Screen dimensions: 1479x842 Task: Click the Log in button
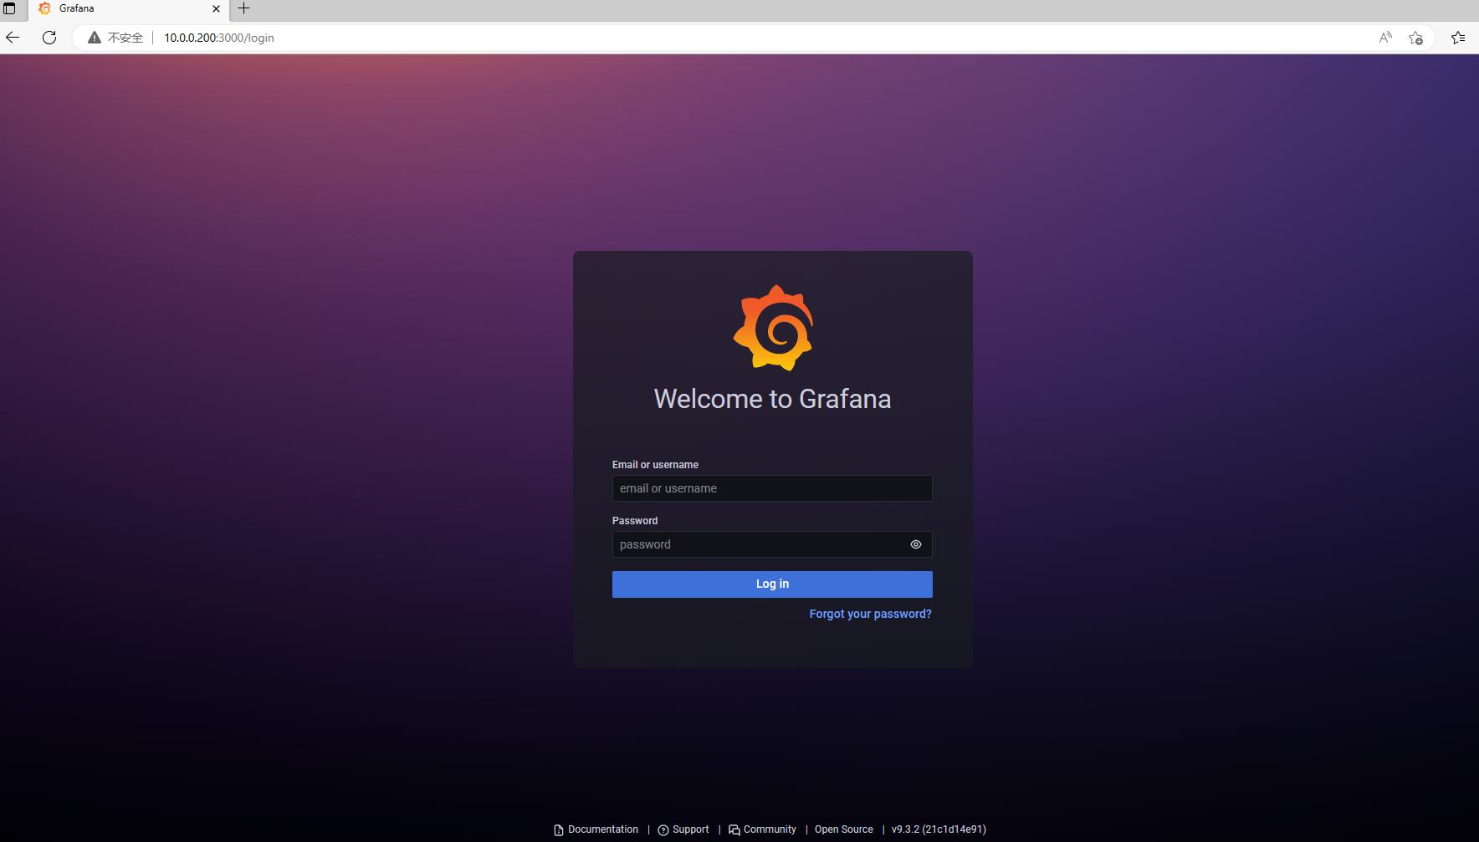click(x=772, y=584)
